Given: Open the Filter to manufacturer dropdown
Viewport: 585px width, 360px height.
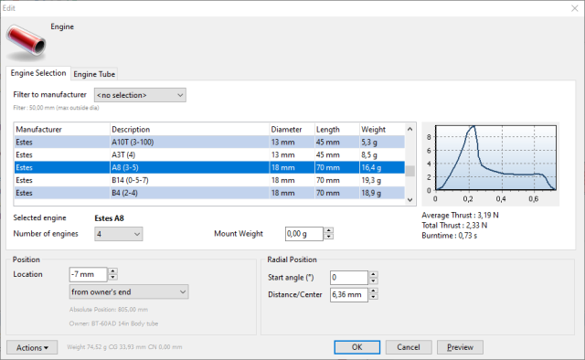Looking at the screenshot, I should [140, 95].
